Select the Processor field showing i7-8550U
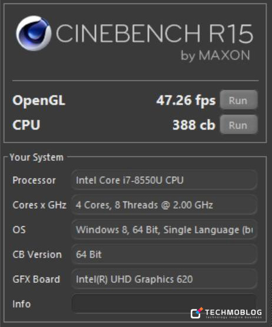272x327 pixels. coord(164,180)
